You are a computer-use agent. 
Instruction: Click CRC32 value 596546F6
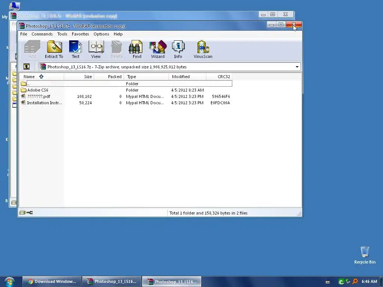point(221,96)
